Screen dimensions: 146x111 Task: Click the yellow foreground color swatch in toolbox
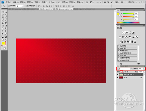pyautogui.click(x=3, y=43)
